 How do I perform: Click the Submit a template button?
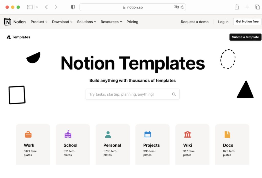[x=245, y=37]
